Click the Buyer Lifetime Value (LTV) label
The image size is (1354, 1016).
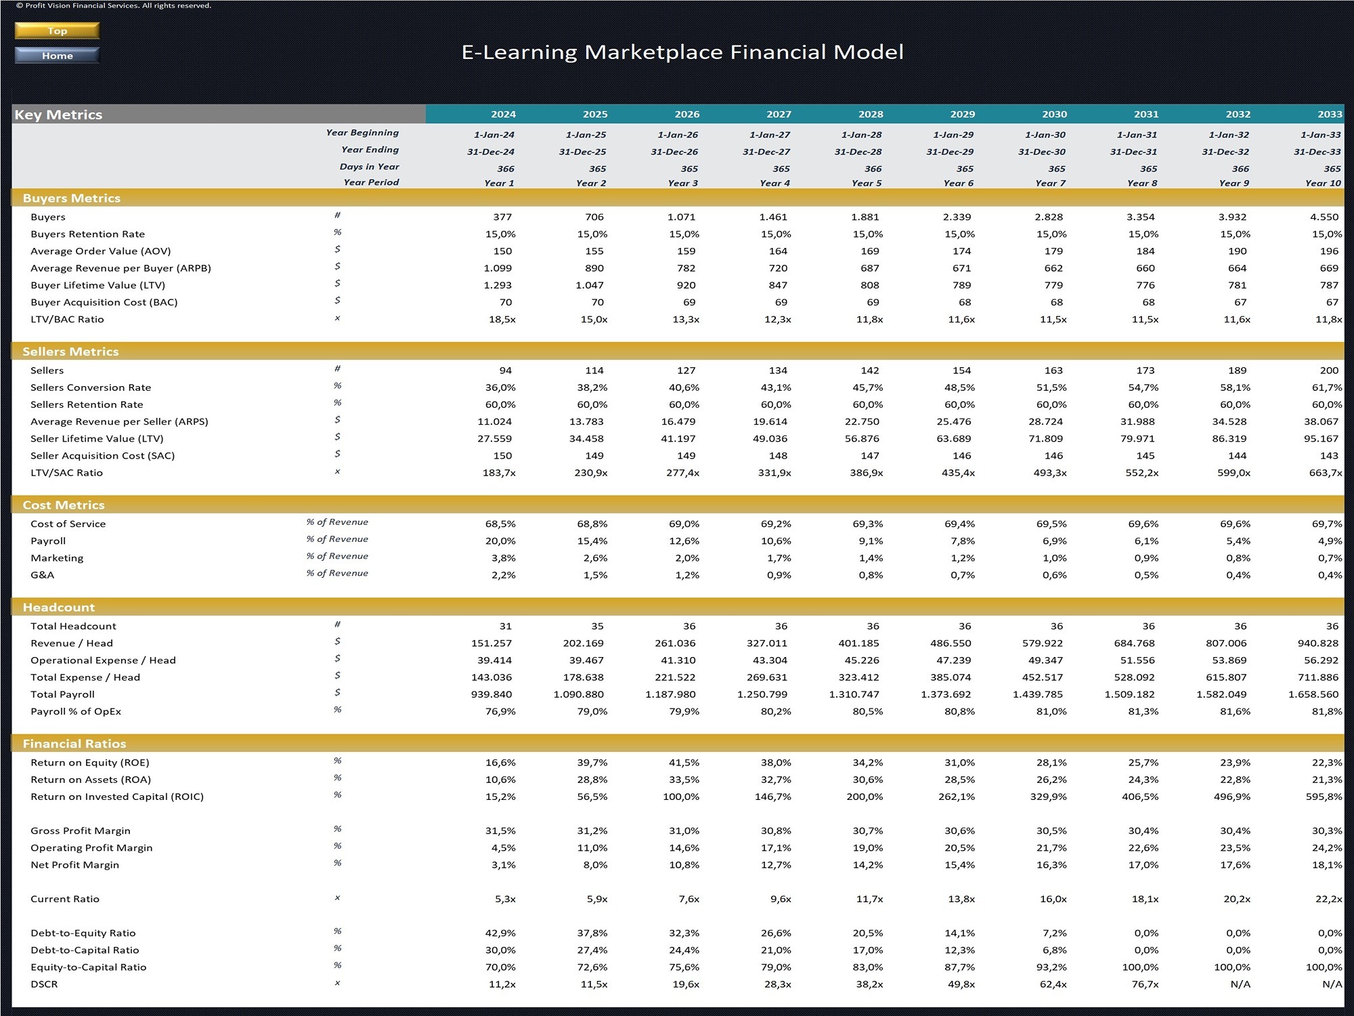[97, 285]
